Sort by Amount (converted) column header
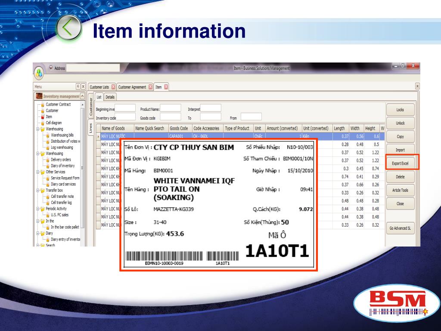441x331 pixels. tap(283, 128)
